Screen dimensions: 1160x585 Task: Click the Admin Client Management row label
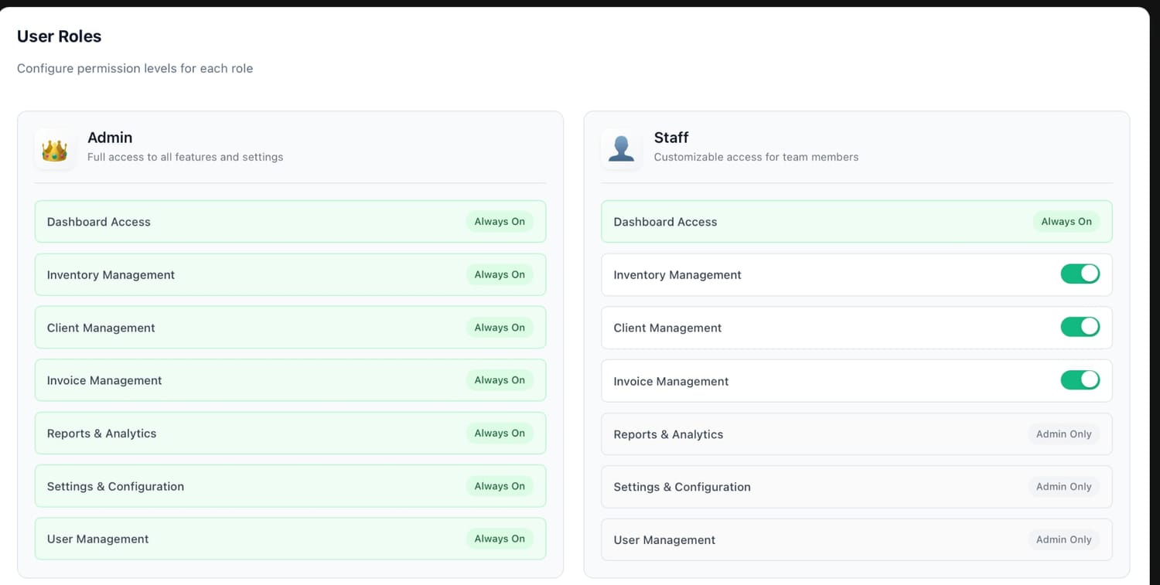101,328
